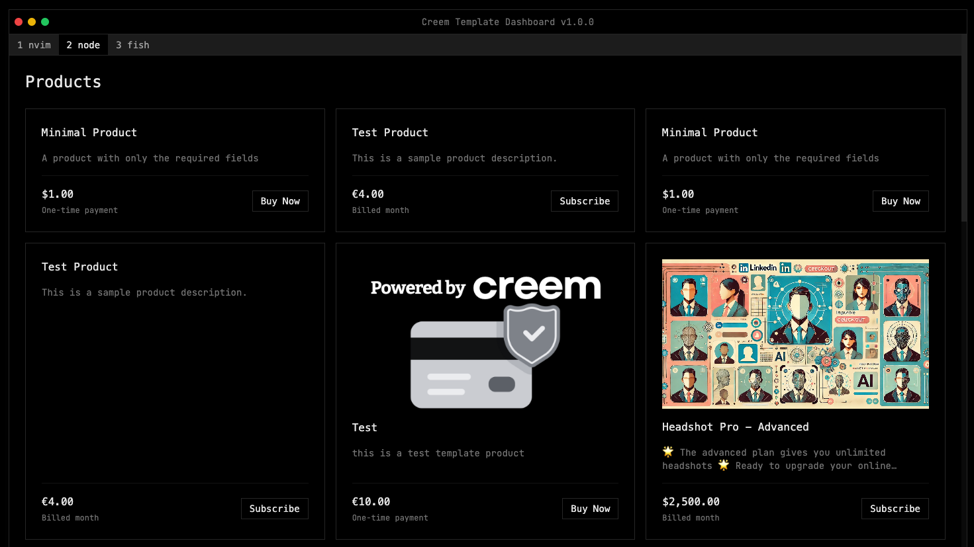This screenshot has height=547, width=974.
Task: Click 'this is a test template product' text
Action: point(438,453)
